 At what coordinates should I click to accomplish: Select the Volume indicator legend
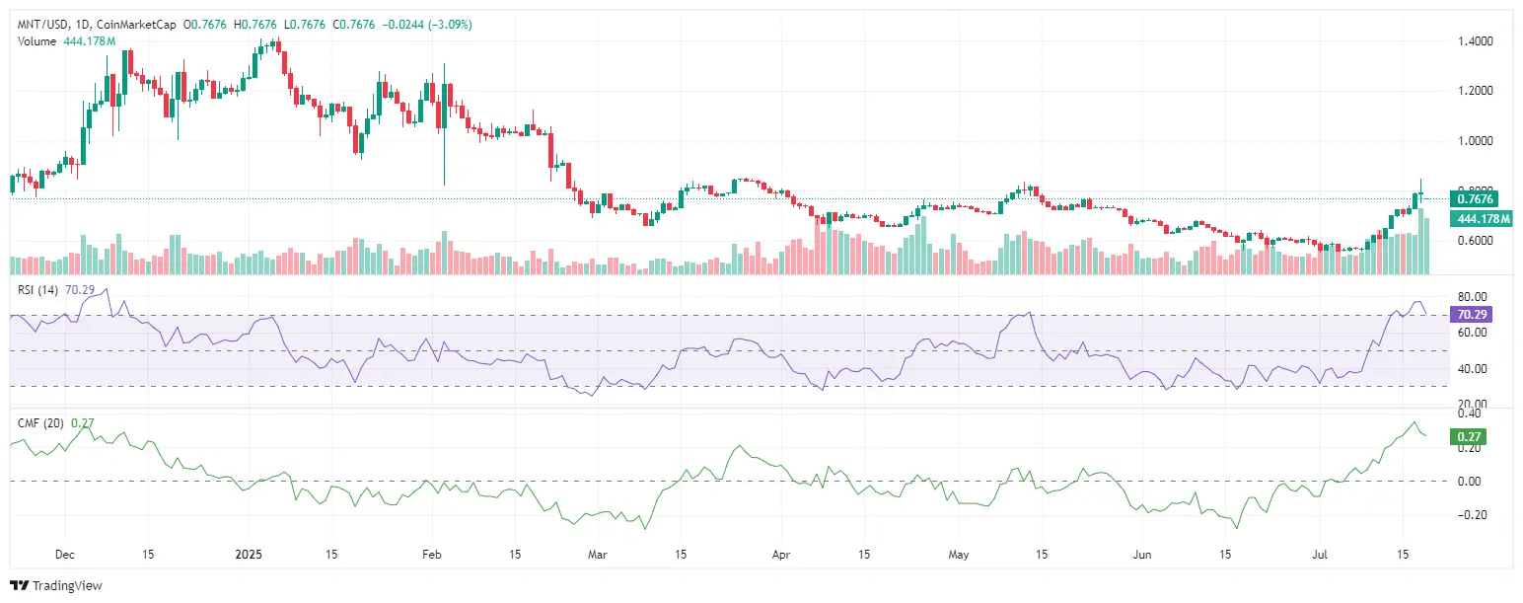(x=67, y=40)
